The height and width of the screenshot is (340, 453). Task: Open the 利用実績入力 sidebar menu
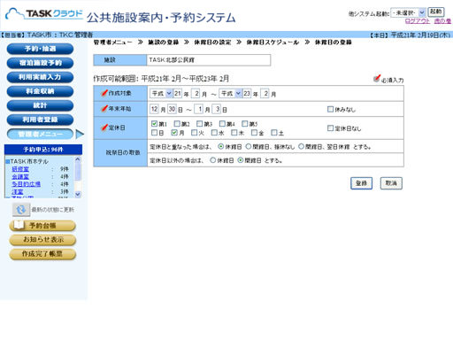(x=40, y=77)
